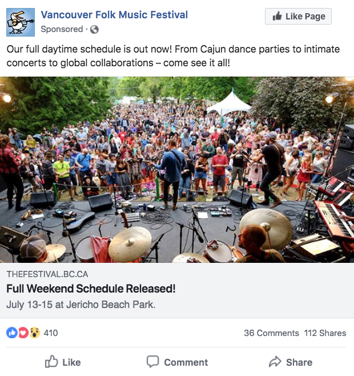This screenshot has width=354, height=376.
Task: Show the 36 Comments
Action: 271,333
